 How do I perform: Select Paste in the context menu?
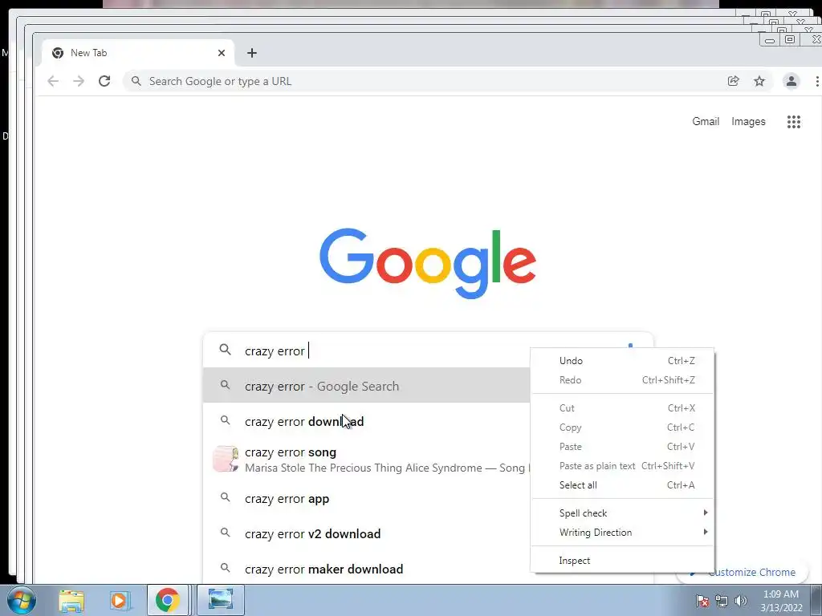point(622,446)
